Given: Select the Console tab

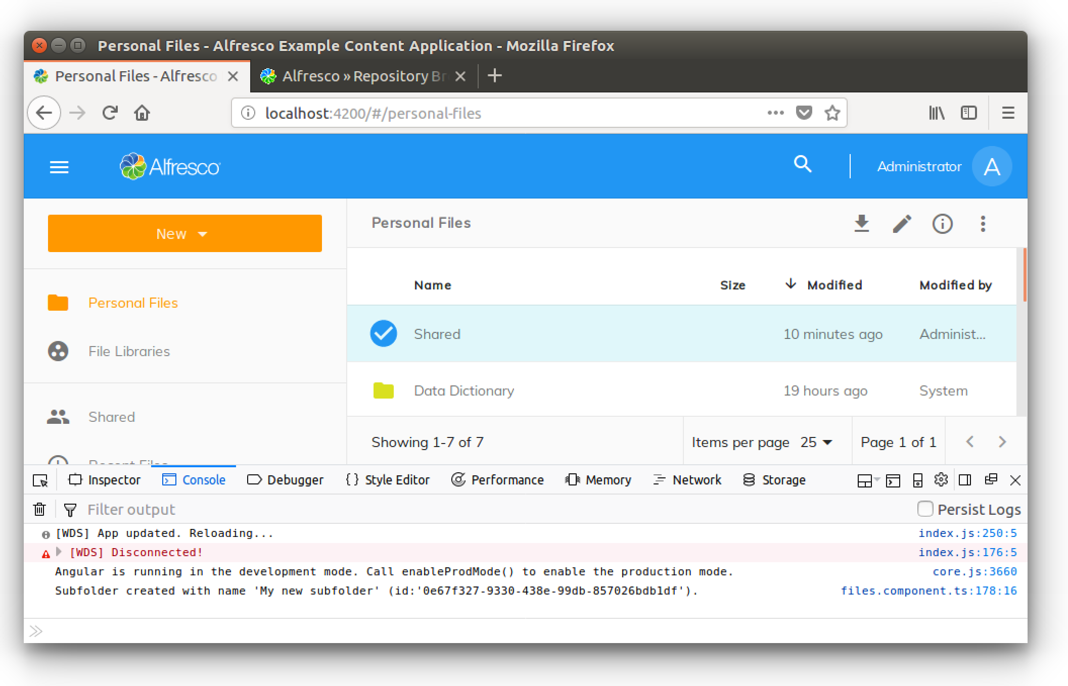Looking at the screenshot, I should pos(194,480).
